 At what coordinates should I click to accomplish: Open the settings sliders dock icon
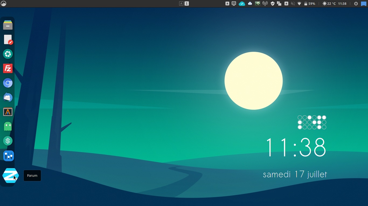pyautogui.click(x=8, y=156)
